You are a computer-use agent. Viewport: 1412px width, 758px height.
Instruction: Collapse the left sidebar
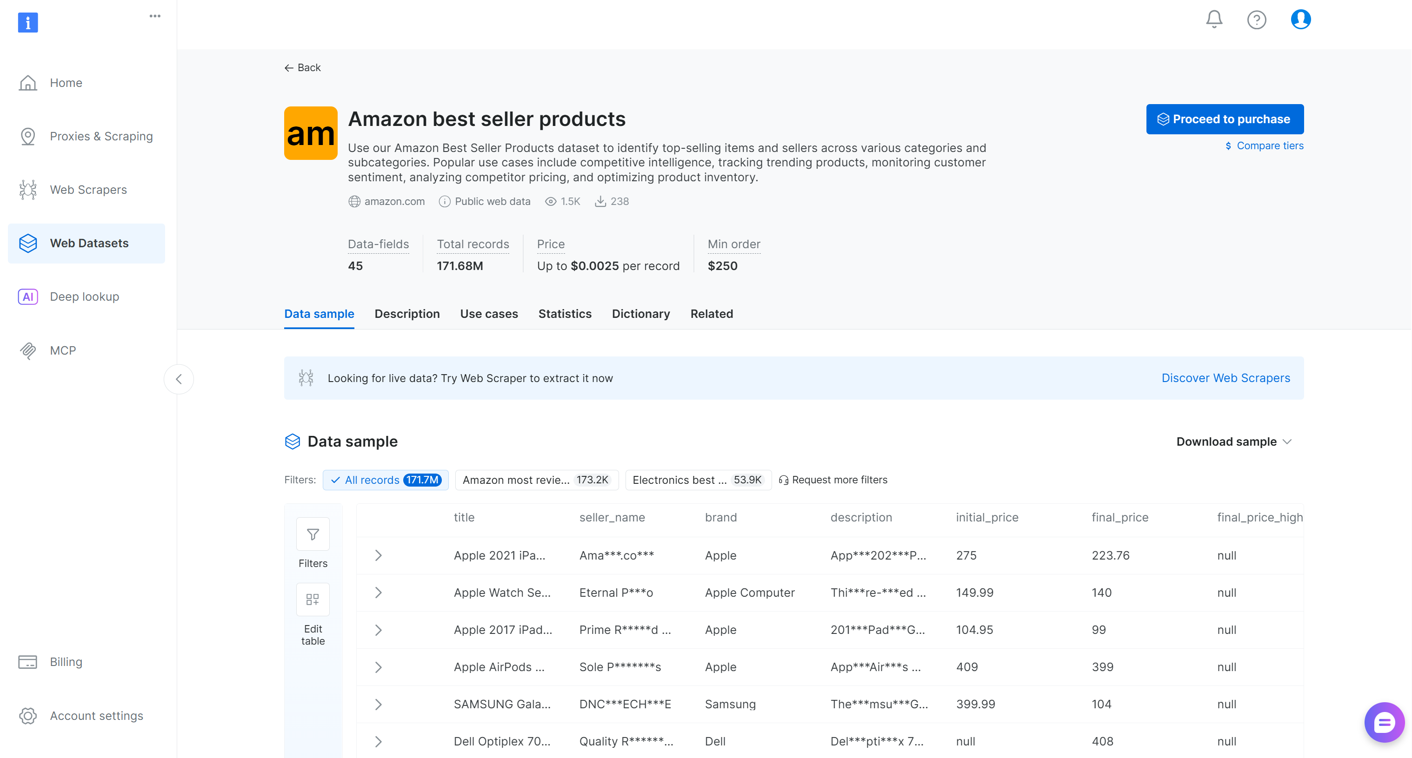tap(179, 378)
